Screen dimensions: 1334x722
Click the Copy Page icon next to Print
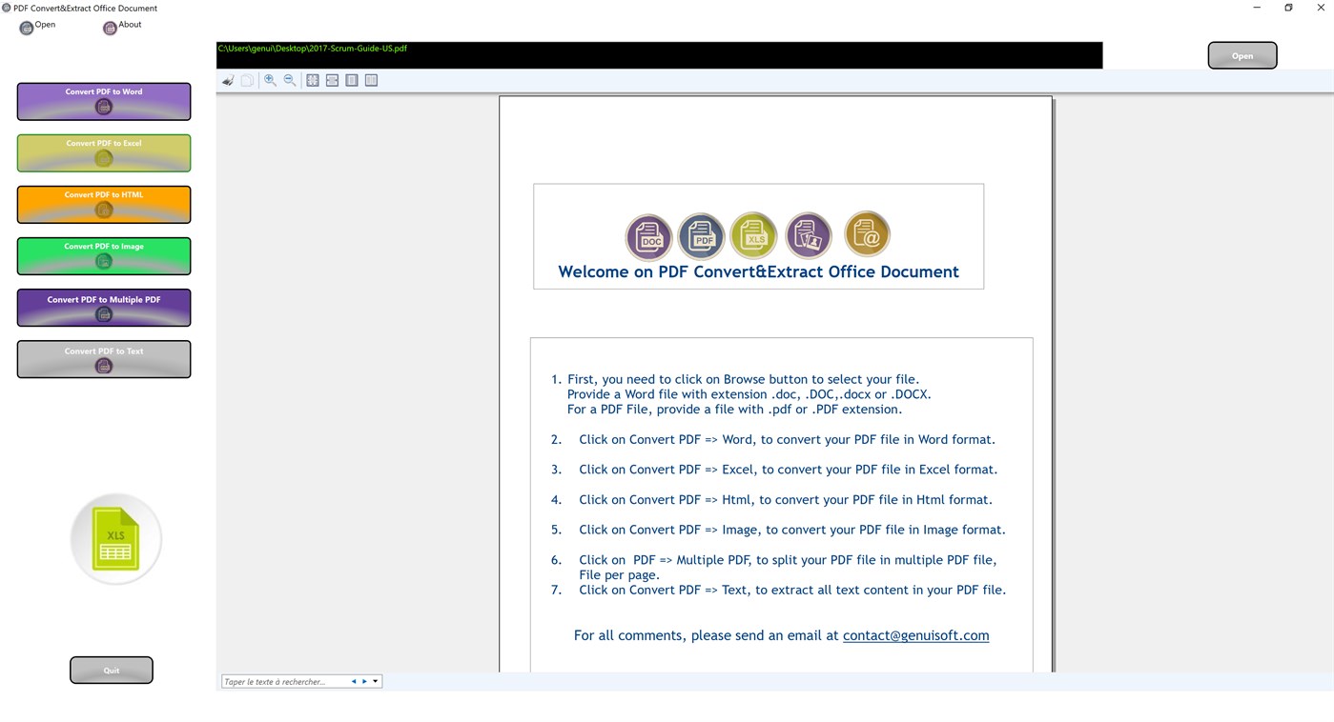(247, 80)
